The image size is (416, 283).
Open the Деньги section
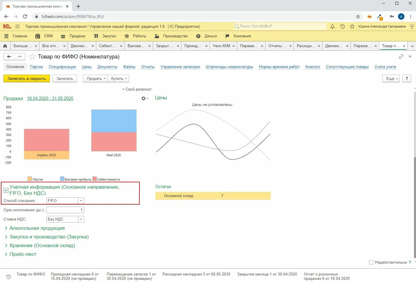[x=206, y=36]
